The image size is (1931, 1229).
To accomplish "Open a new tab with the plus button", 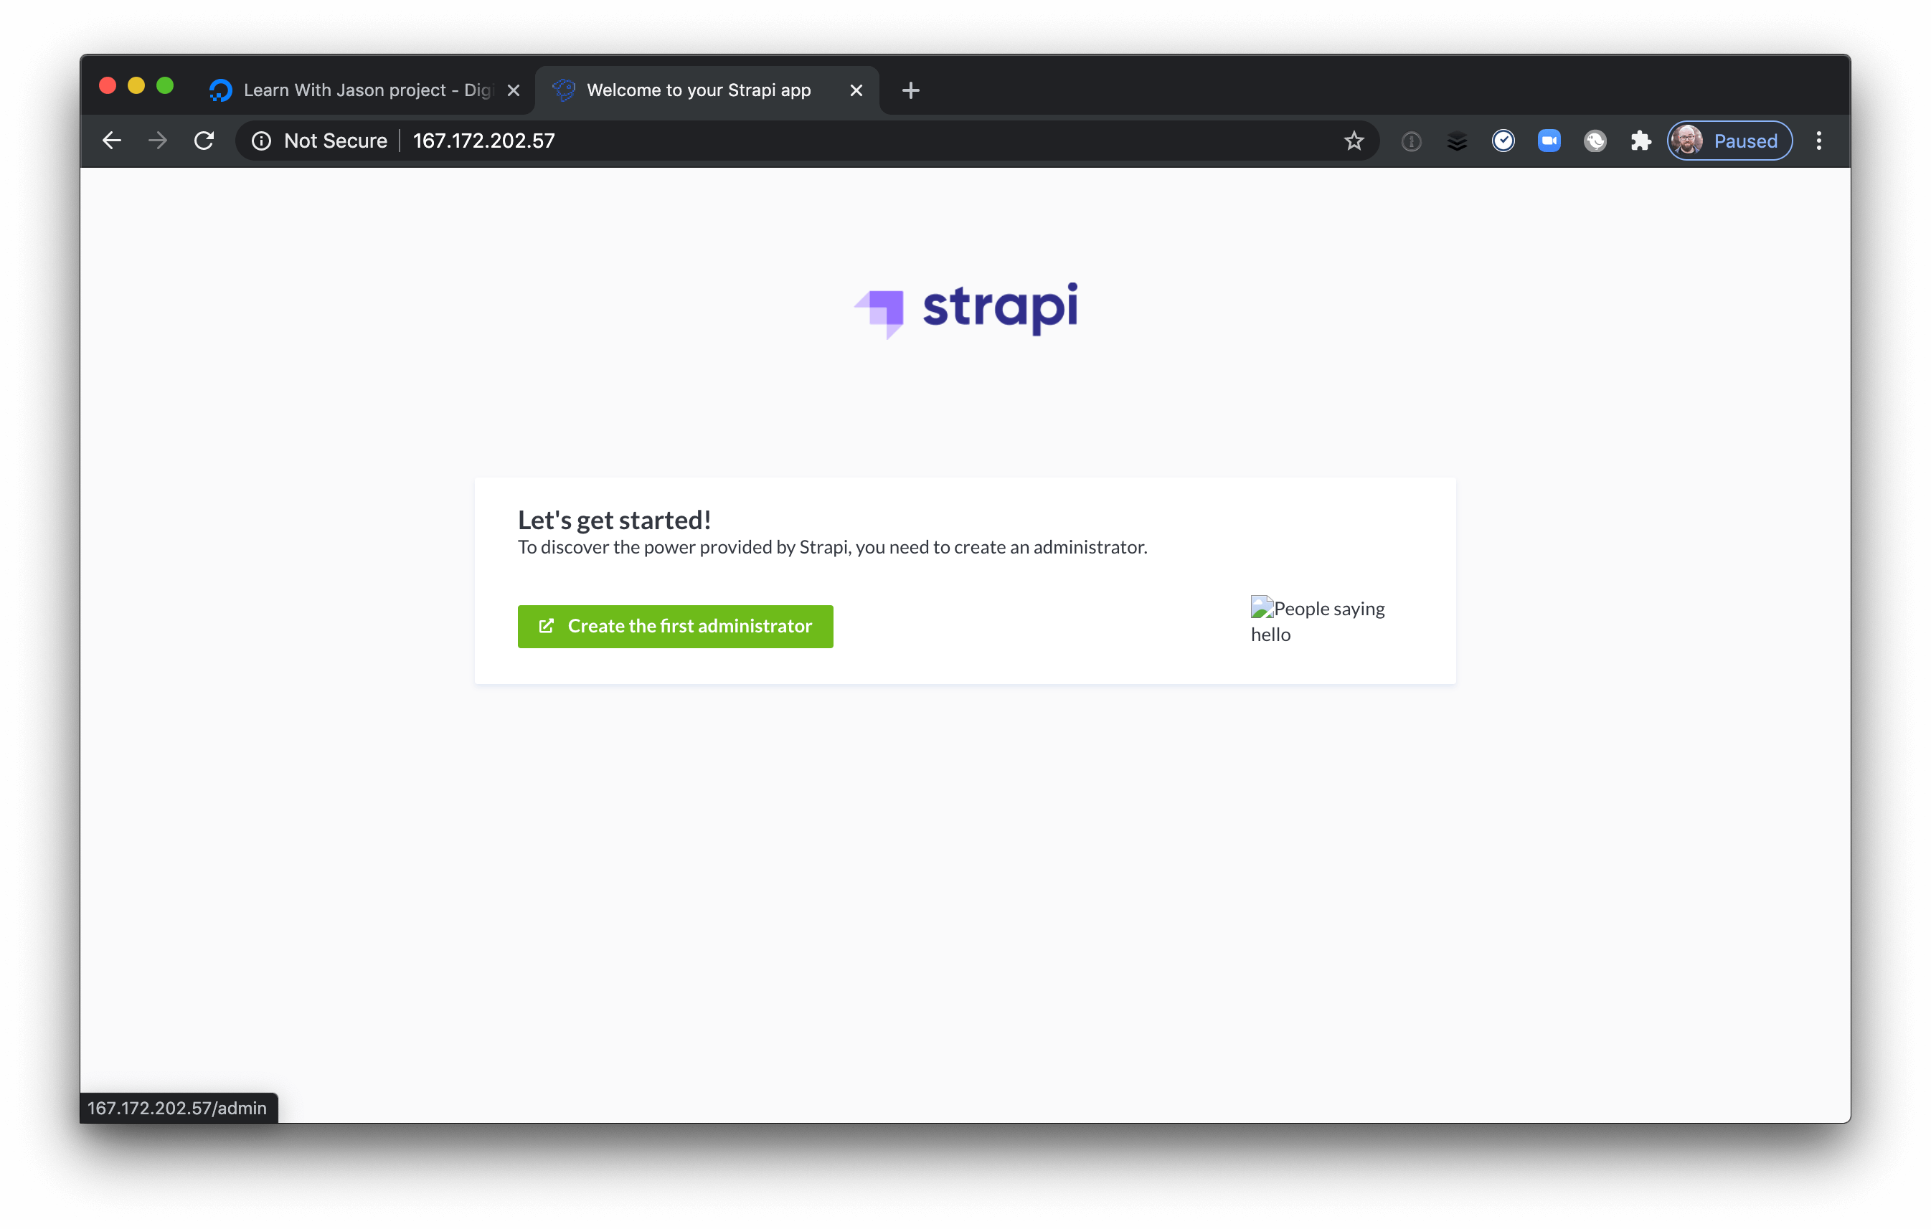I will click(x=910, y=90).
